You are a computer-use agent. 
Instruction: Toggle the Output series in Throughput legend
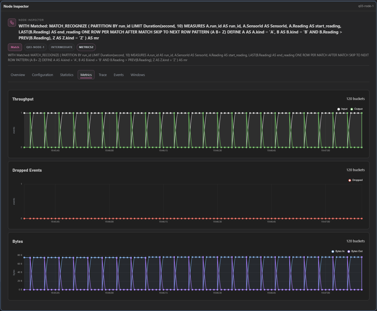[x=356, y=109]
